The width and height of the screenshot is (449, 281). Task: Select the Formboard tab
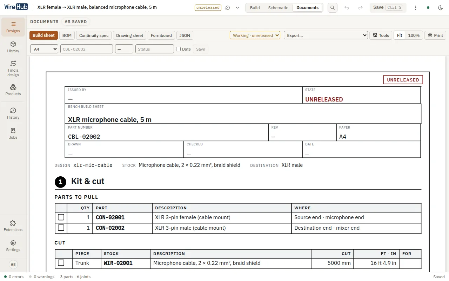161,35
